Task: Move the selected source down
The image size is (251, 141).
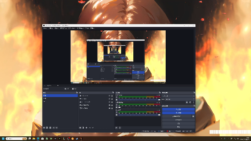Action: 93,128
